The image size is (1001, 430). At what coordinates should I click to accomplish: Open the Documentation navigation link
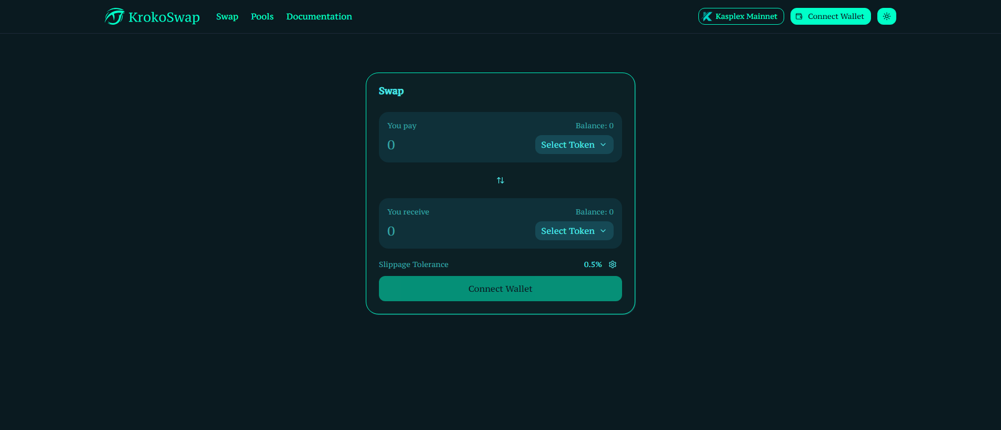tap(319, 16)
